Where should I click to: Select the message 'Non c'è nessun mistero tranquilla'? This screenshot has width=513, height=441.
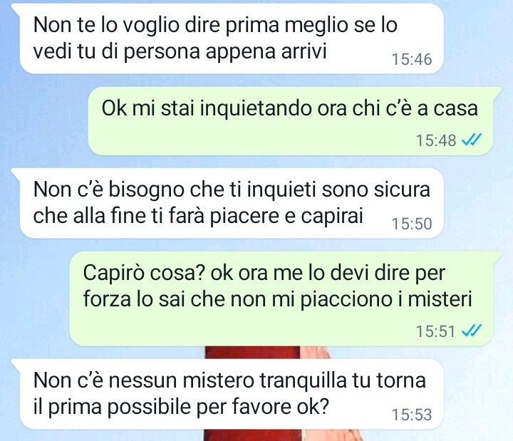(x=232, y=394)
